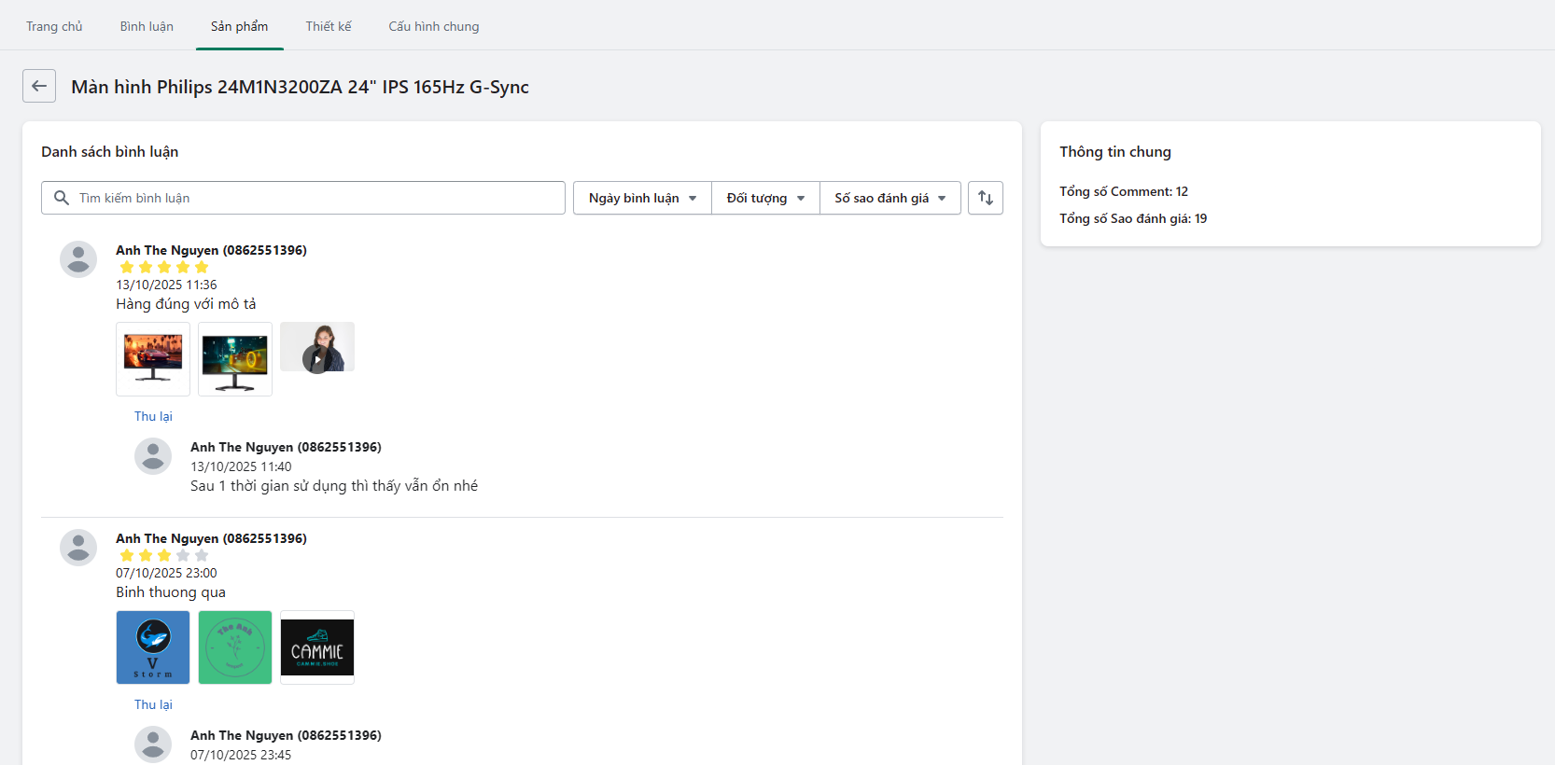Go to the Cấu hình chung tab
The width and height of the screenshot is (1555, 765).
(x=434, y=26)
